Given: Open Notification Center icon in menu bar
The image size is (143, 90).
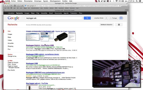Looking at the screenshot, I should tap(140, 1).
